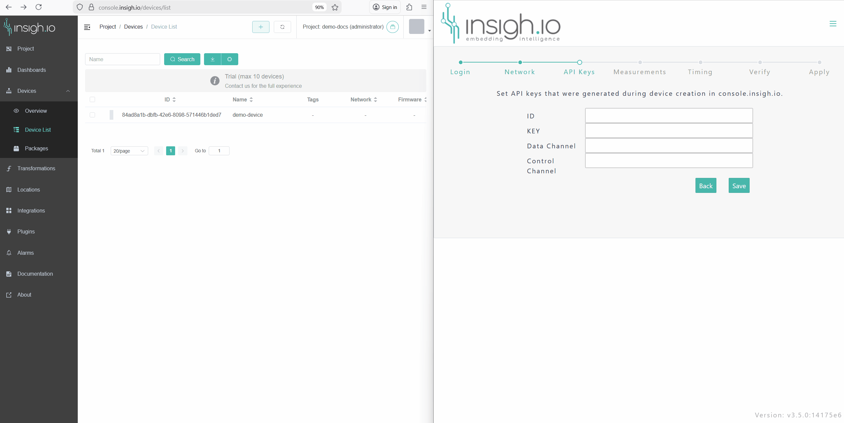This screenshot has width=844, height=423.
Task: Tick the checkbox for the demo-device row
Action: 92,115
